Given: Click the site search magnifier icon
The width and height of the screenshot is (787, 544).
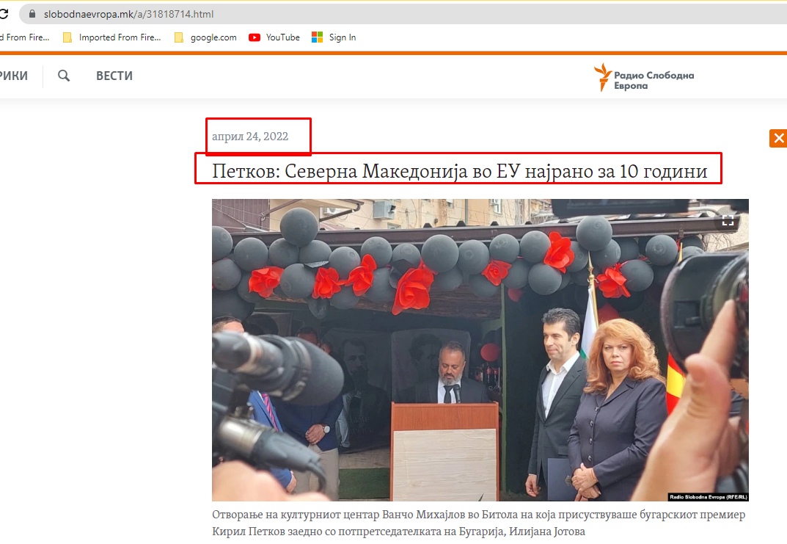Looking at the screenshot, I should click(64, 76).
